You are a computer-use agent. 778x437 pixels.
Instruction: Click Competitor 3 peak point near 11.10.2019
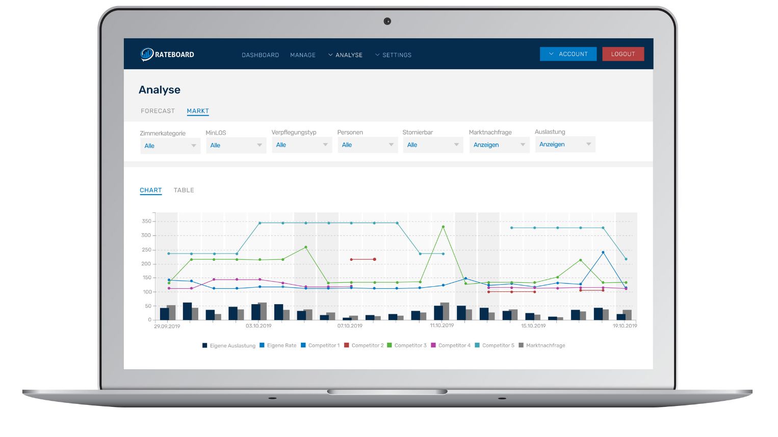[x=443, y=227]
